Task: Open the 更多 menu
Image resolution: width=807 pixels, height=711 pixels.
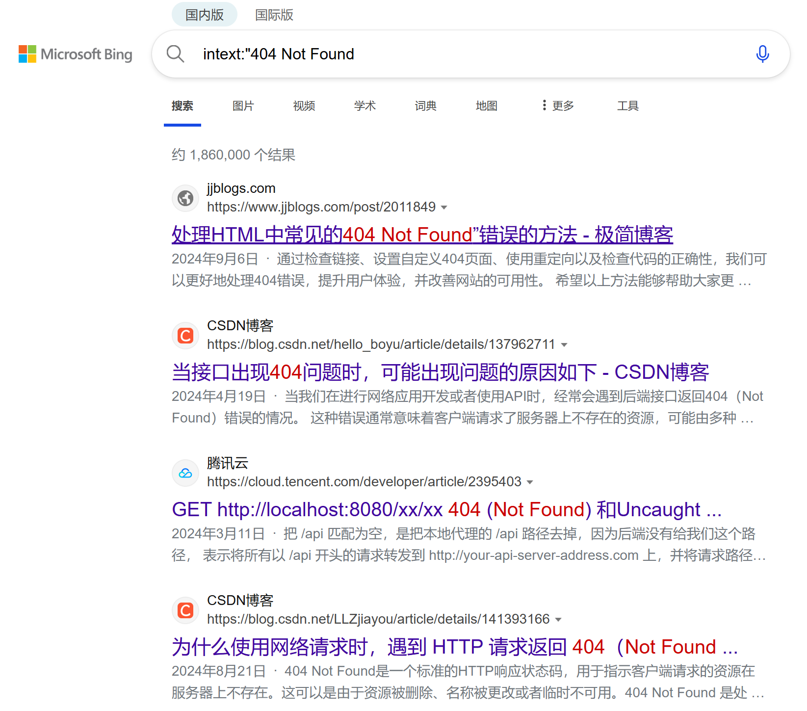Action: 558,105
